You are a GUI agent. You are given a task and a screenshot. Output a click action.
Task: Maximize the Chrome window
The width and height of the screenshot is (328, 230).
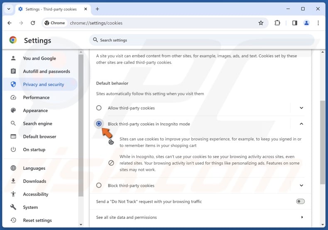303,9
